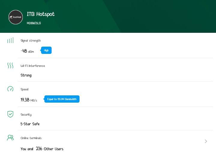Open "You and 236 Other Users" list
This screenshot has width=216, height=164.
coord(42,149)
